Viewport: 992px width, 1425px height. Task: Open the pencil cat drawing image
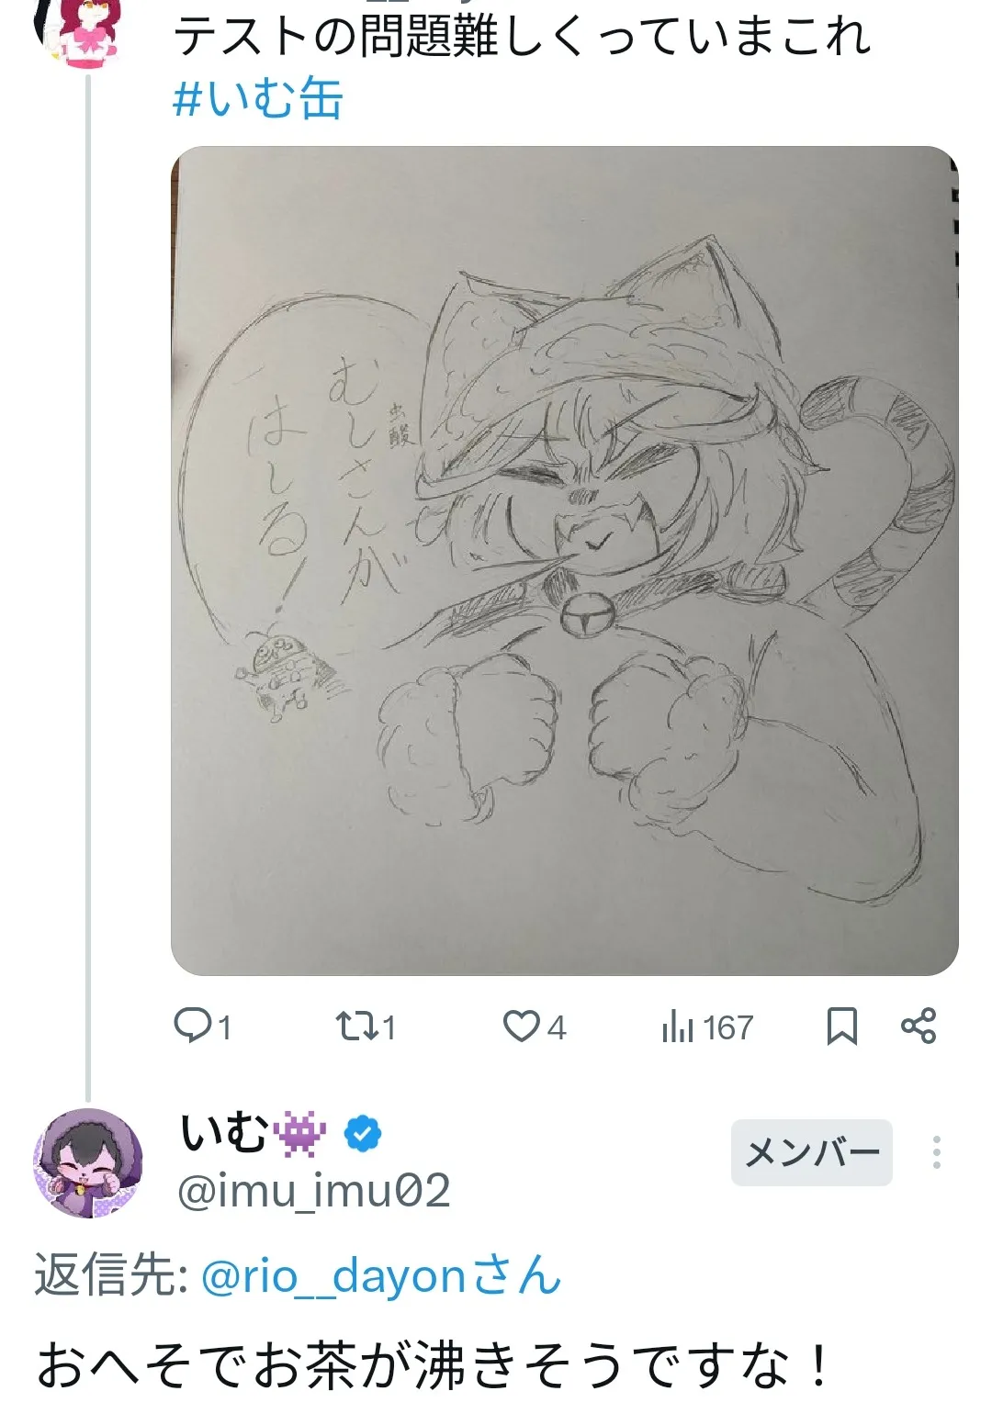pyautogui.click(x=564, y=560)
